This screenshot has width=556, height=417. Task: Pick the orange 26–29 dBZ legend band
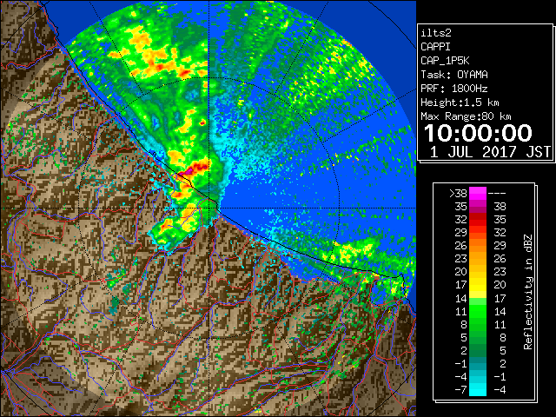(x=478, y=246)
